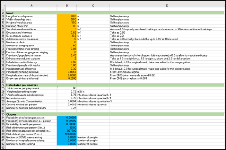226x150 pixels.
Task: Click Fraction of time choir singing label
Action: [23, 49]
